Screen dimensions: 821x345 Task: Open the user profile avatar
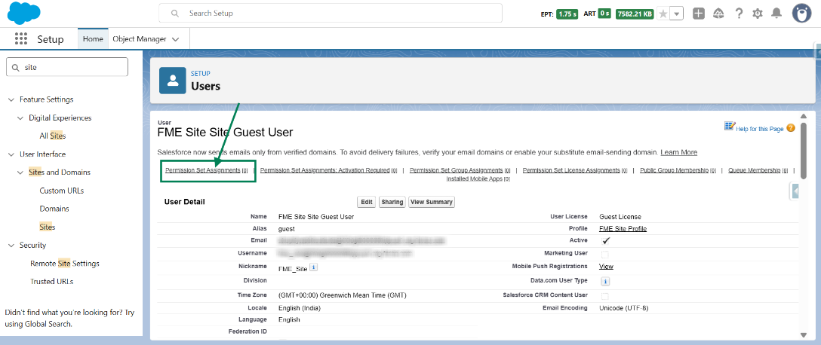[801, 14]
